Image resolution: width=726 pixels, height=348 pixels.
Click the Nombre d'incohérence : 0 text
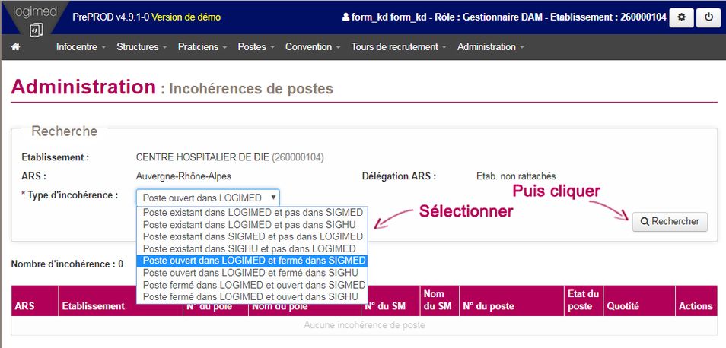click(x=67, y=264)
